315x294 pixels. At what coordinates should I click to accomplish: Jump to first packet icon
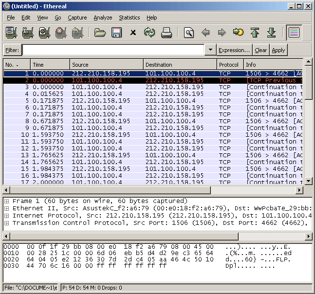[255, 33]
